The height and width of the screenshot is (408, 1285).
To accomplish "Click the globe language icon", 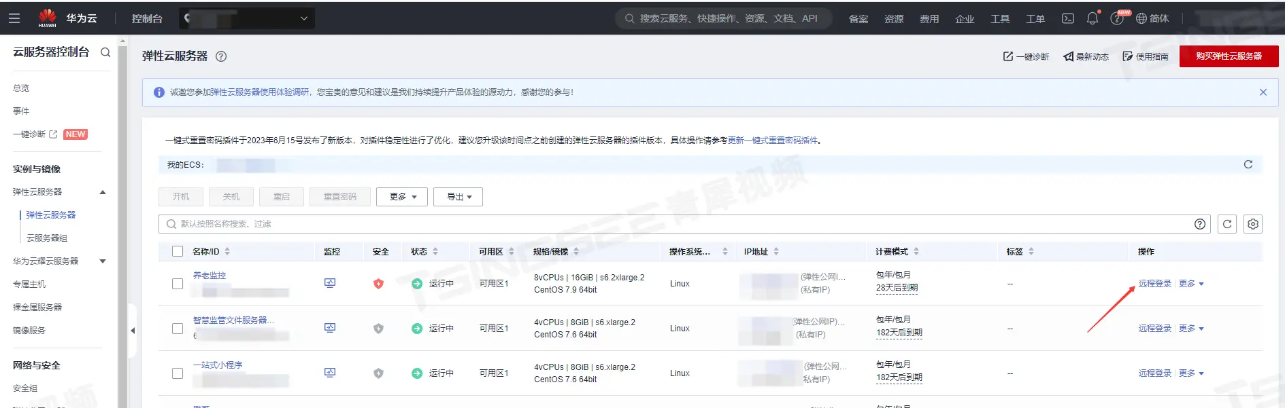I will point(1141,18).
